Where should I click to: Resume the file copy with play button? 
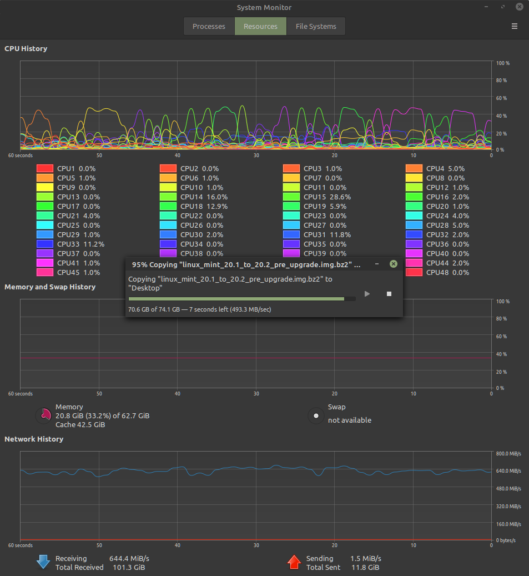[x=367, y=293]
